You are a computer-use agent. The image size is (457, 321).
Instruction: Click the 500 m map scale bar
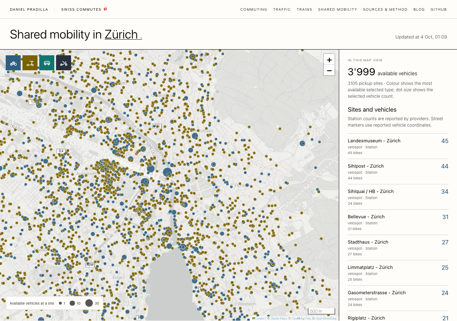(321, 311)
